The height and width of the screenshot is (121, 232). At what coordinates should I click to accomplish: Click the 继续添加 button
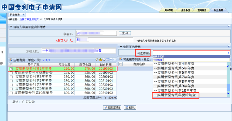112,107
